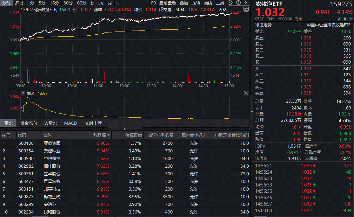Screen dimensions: 354x217
Task: Click the pencil edit icon above the quote panel
Action: coord(339,19)
